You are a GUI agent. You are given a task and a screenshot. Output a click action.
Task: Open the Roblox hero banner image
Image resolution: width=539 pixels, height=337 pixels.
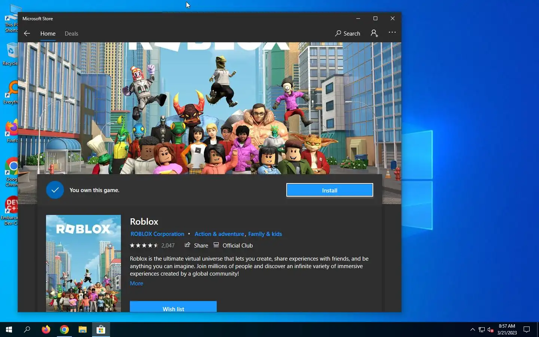point(210,108)
